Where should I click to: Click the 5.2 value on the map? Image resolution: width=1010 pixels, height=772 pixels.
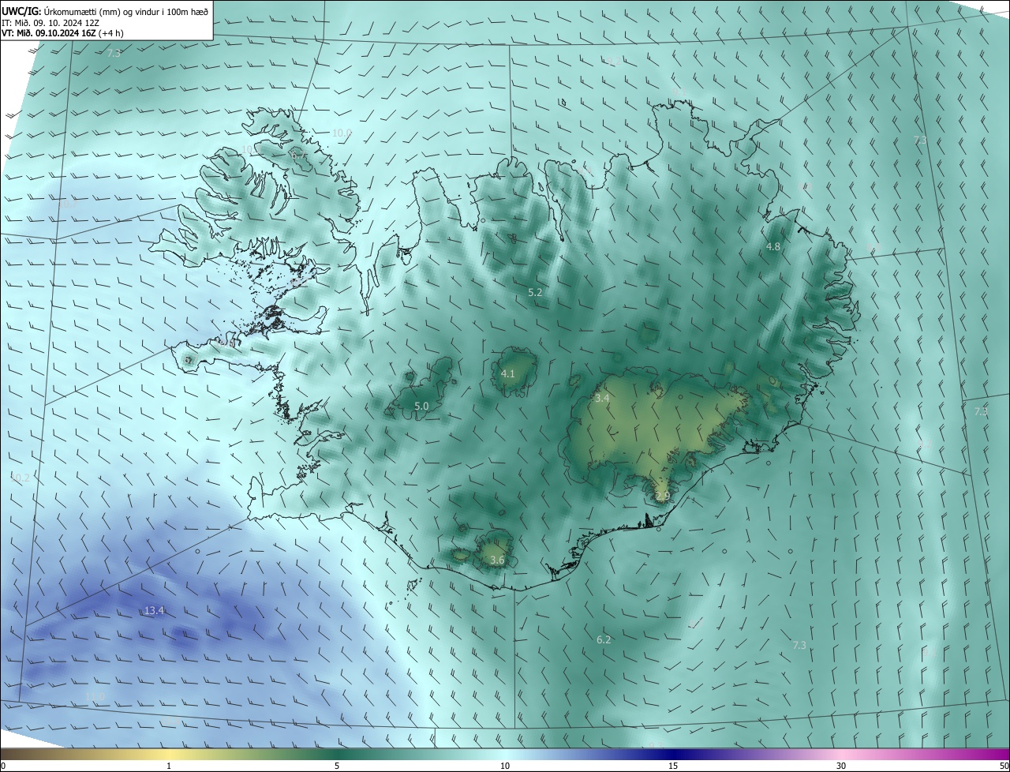click(x=535, y=292)
